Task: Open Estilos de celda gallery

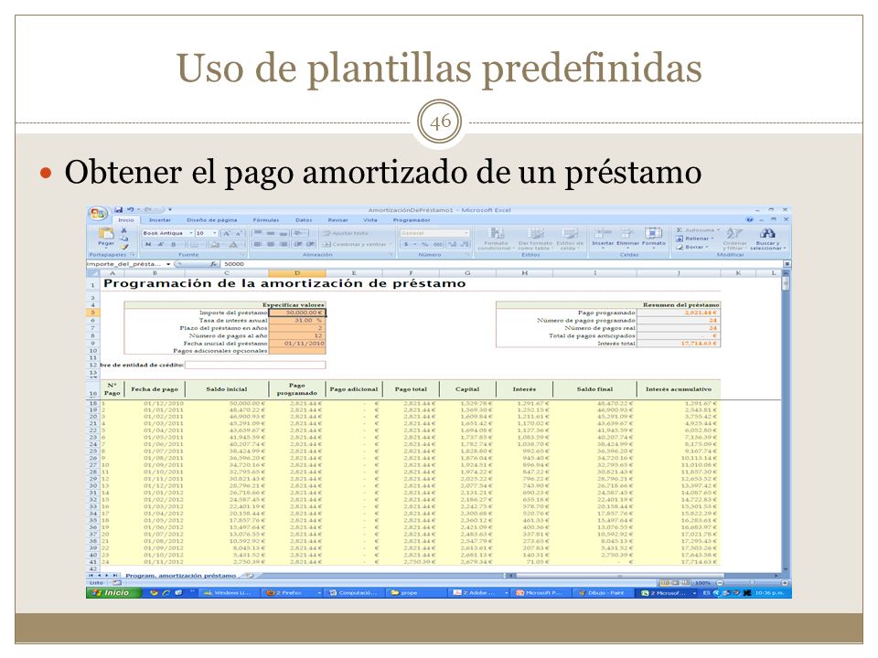Action: click(x=570, y=239)
